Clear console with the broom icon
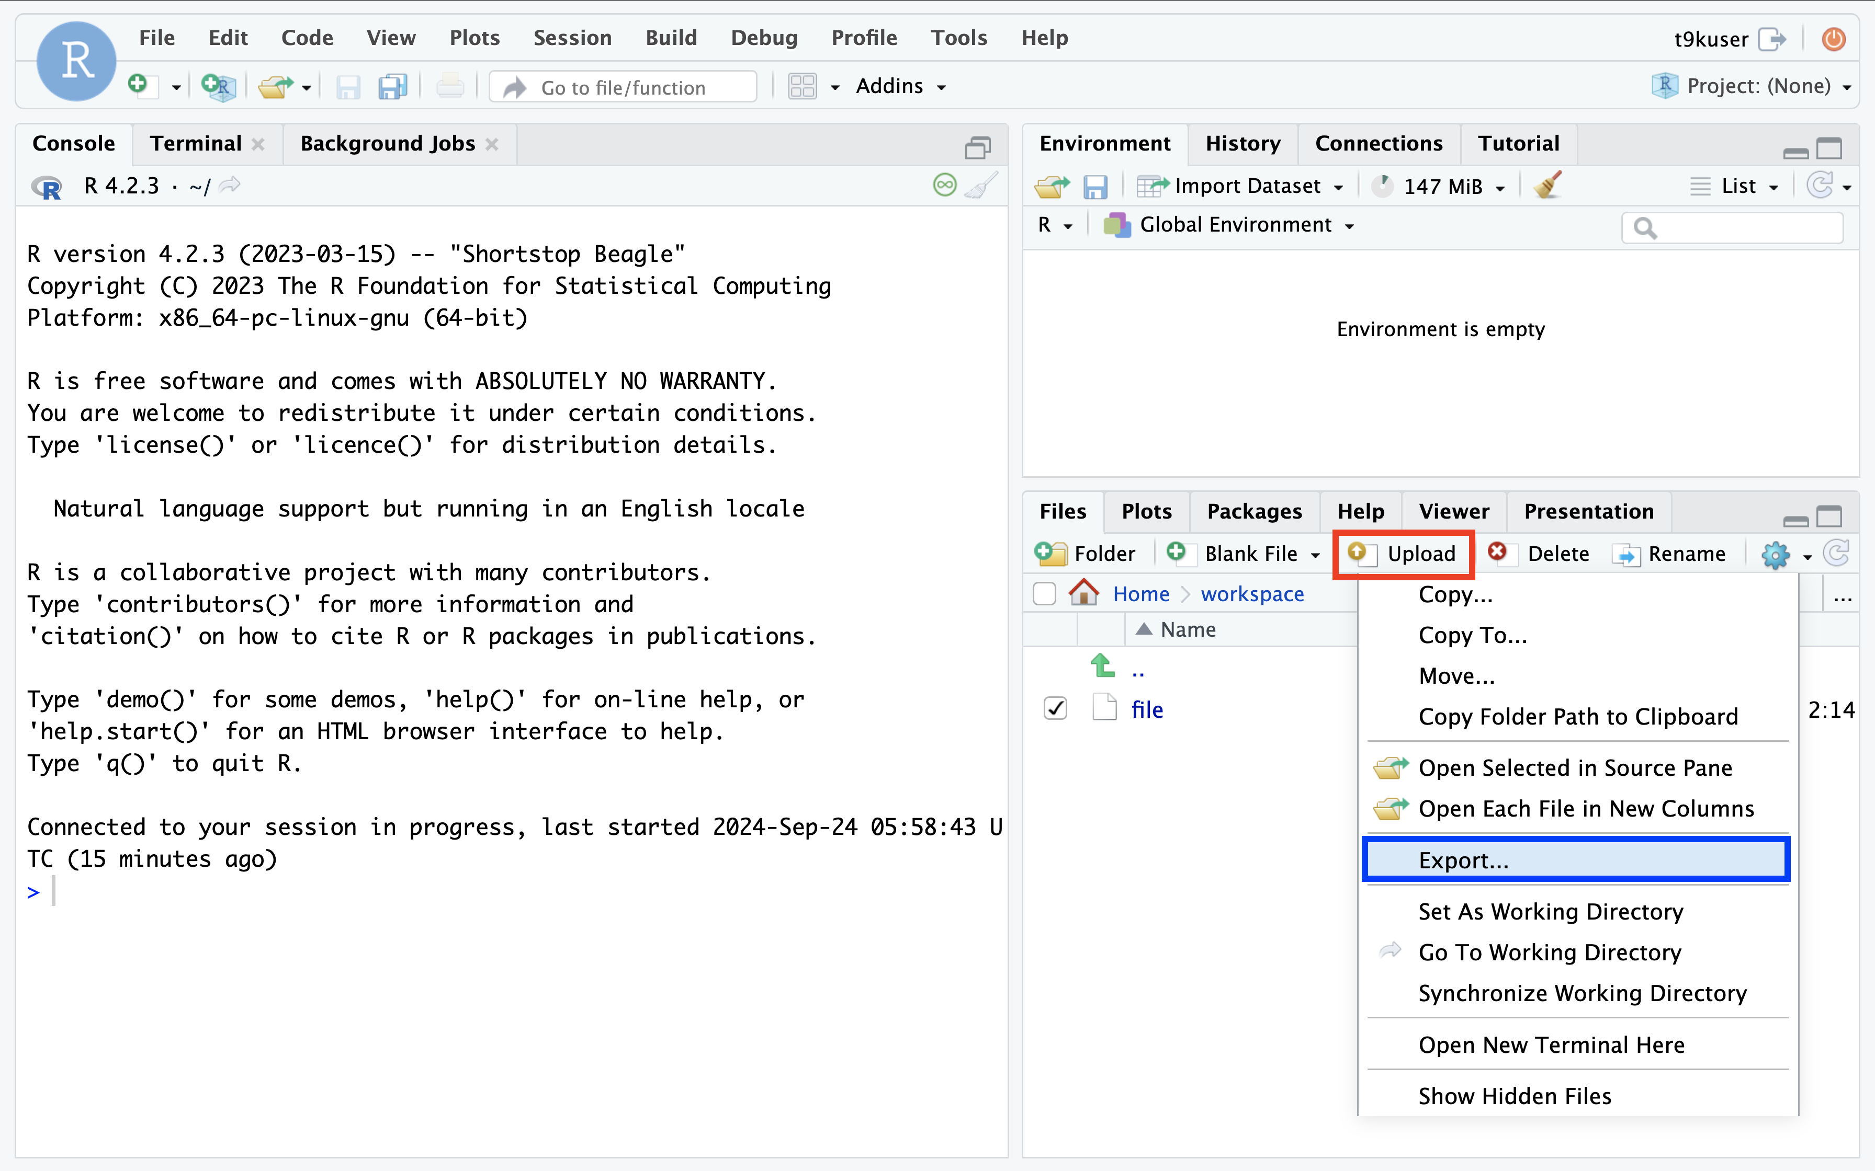 click(981, 185)
